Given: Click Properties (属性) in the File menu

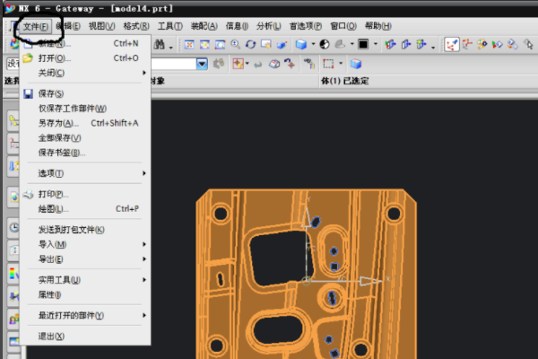Looking at the screenshot, I should click(x=49, y=294).
